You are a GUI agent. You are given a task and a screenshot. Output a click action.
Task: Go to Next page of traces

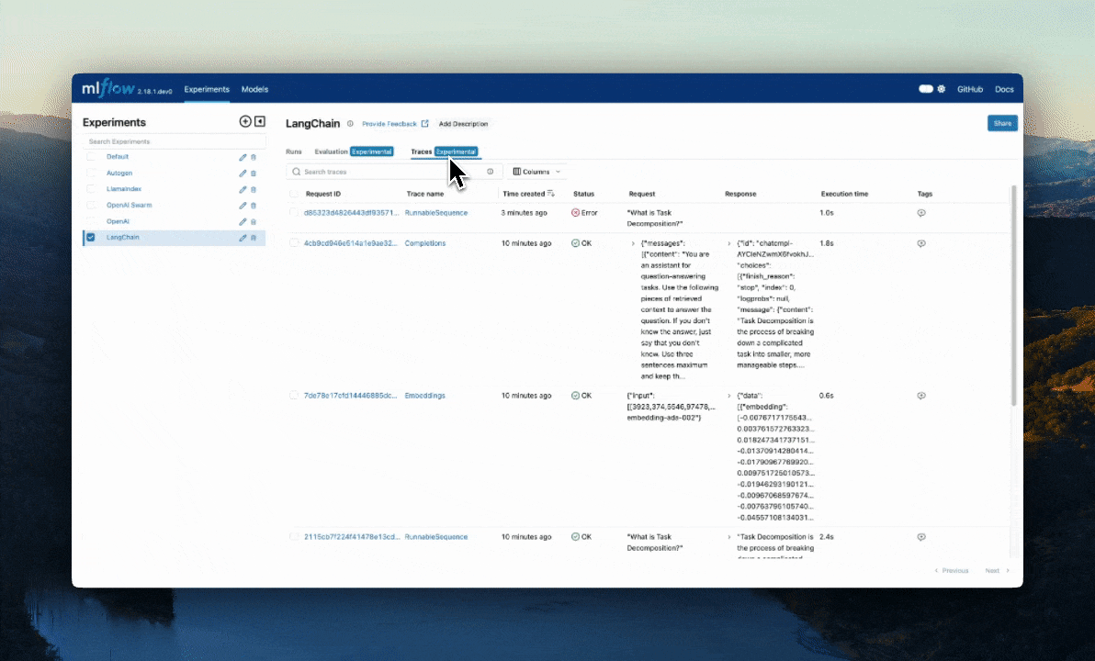[997, 571]
